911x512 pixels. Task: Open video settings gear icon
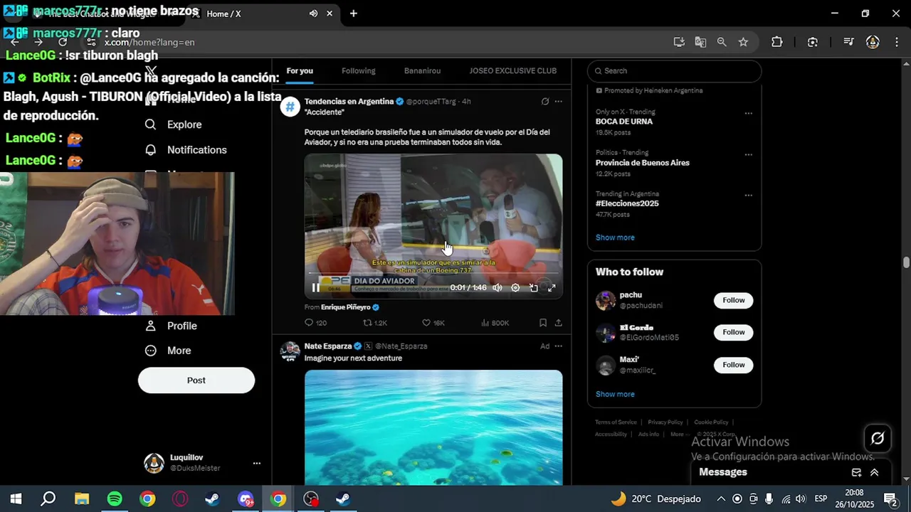515,288
